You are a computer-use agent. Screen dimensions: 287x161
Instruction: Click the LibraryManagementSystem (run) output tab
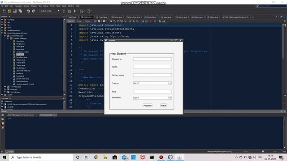22,115
